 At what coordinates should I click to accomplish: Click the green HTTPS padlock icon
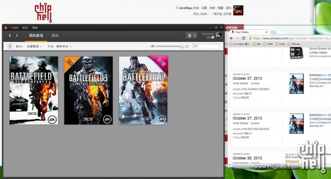click(250, 39)
